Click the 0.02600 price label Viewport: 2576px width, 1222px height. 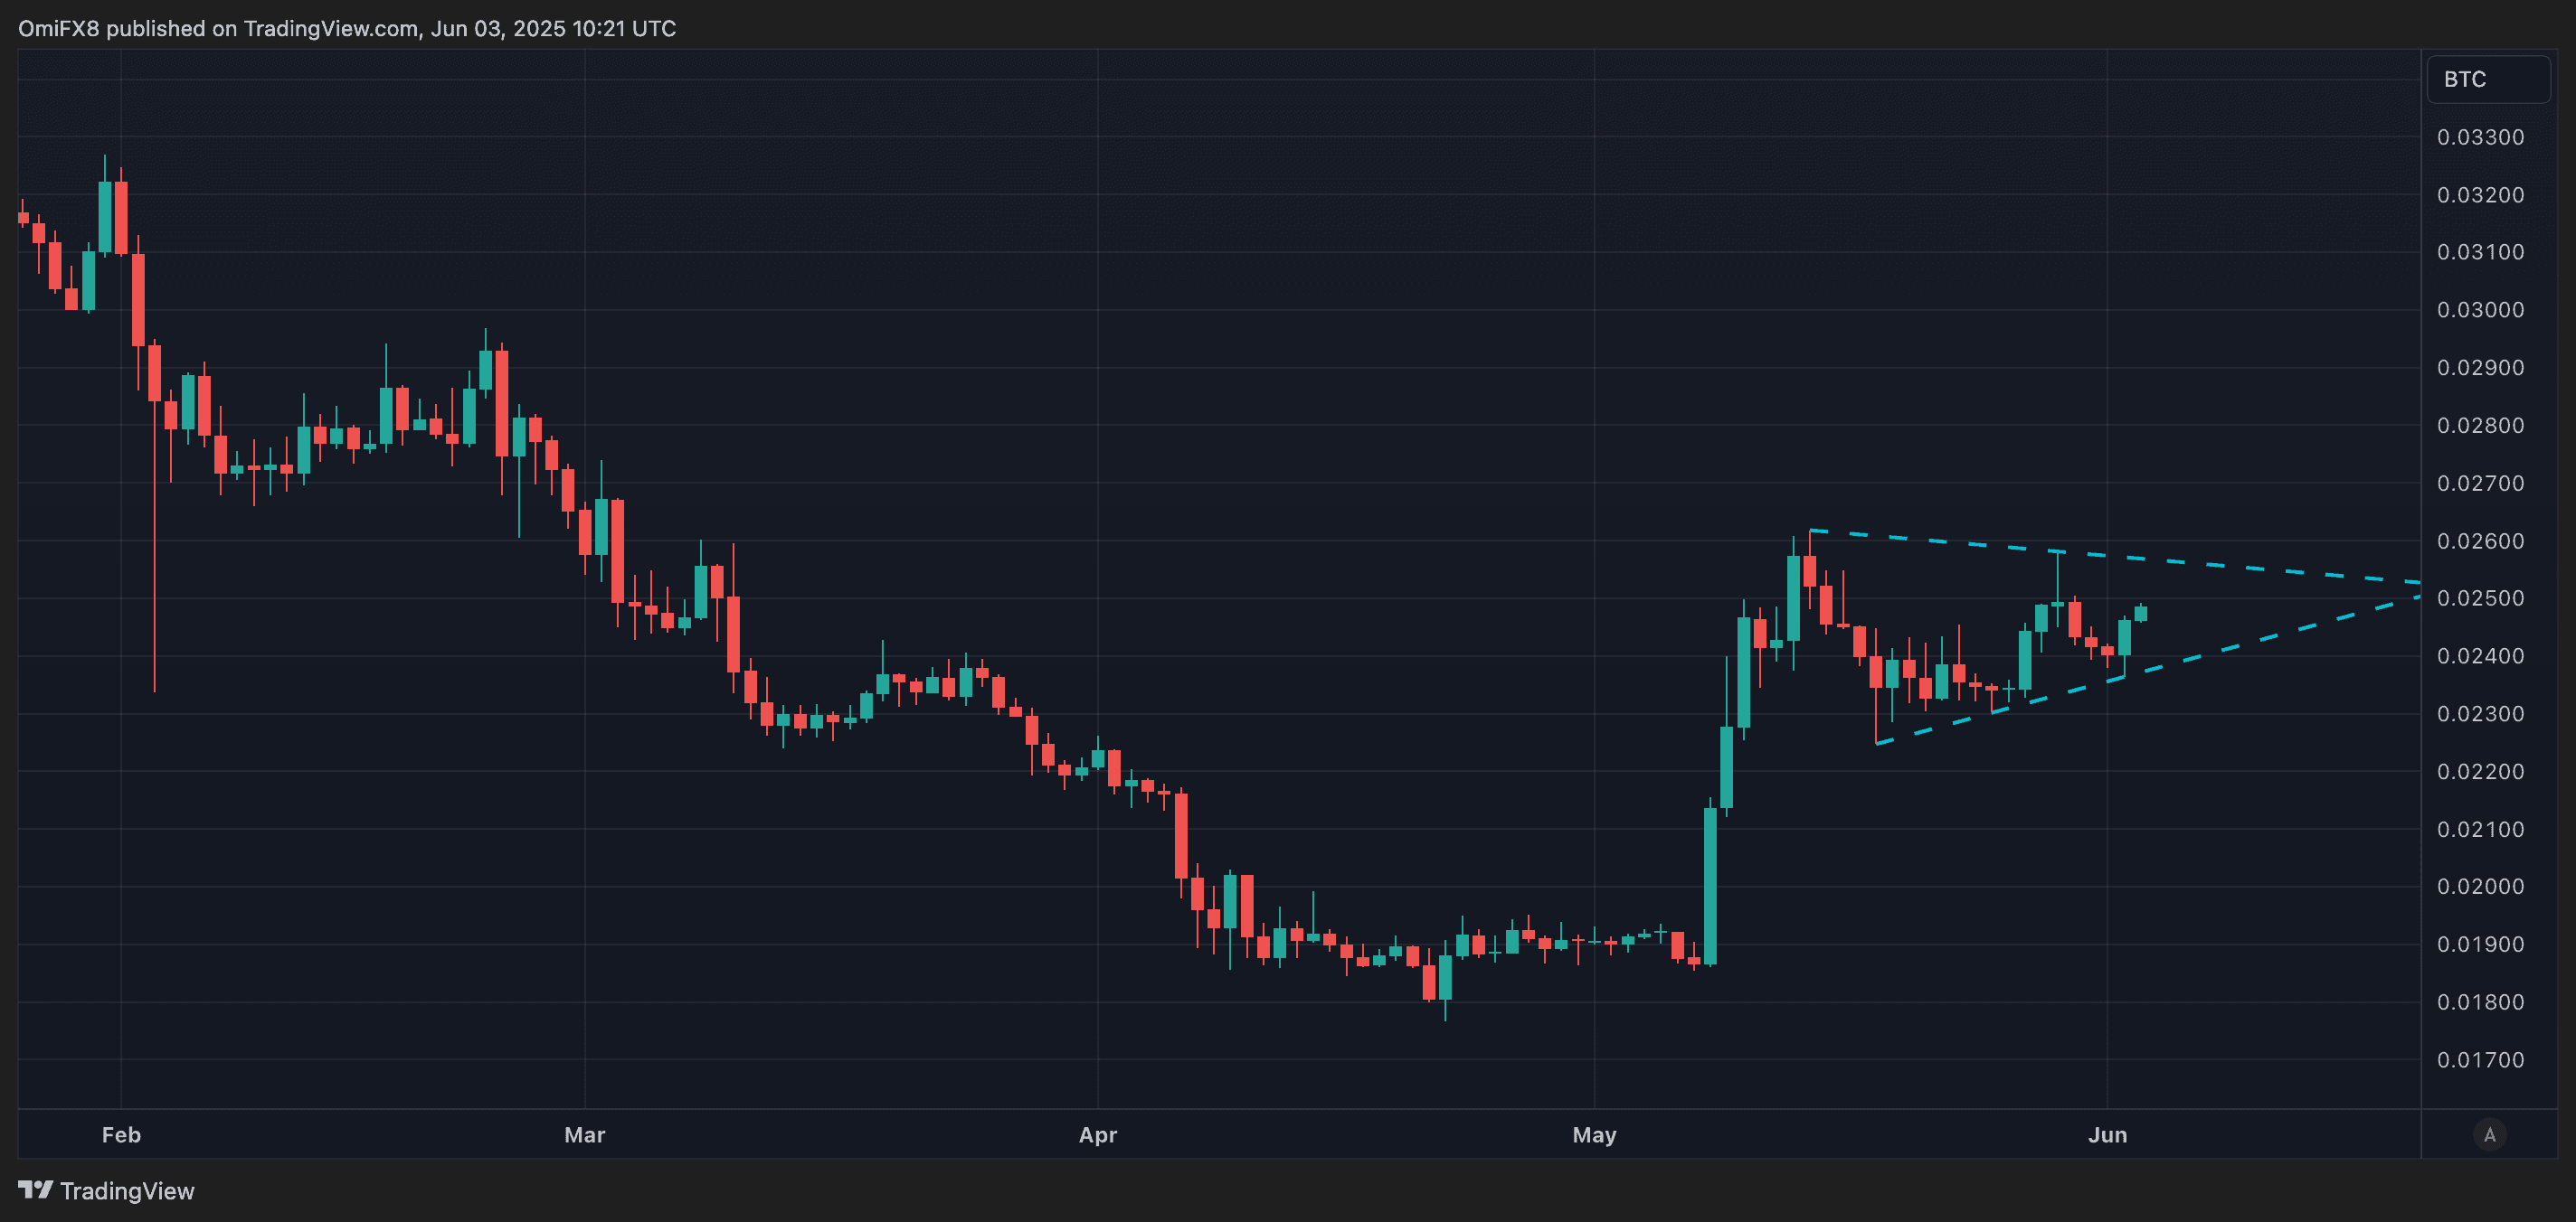pyautogui.click(x=2480, y=540)
